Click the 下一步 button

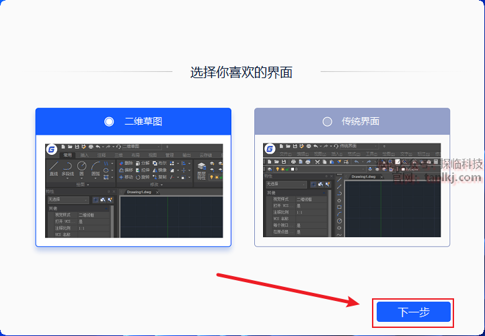tap(413, 312)
